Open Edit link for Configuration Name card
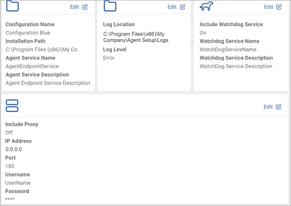Viewport: 291px width, 206px height. click(x=74, y=7)
